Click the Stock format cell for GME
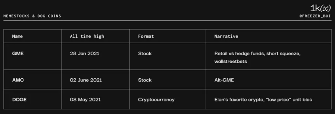The image size is (335, 114). [x=145, y=53]
